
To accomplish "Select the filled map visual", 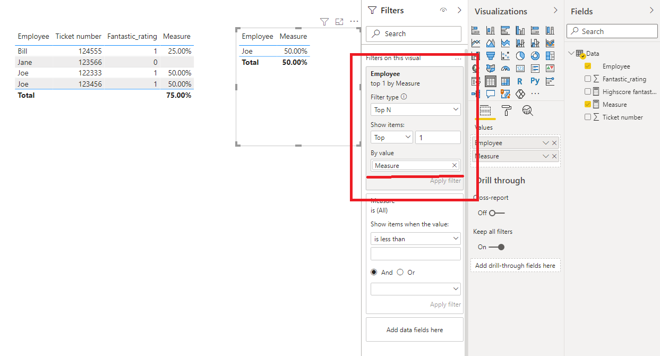I will click(491, 69).
